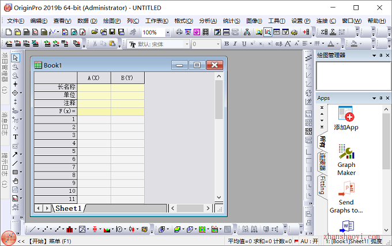Toggle underline text formatting
The image size is (392, 246).
pos(244,44)
